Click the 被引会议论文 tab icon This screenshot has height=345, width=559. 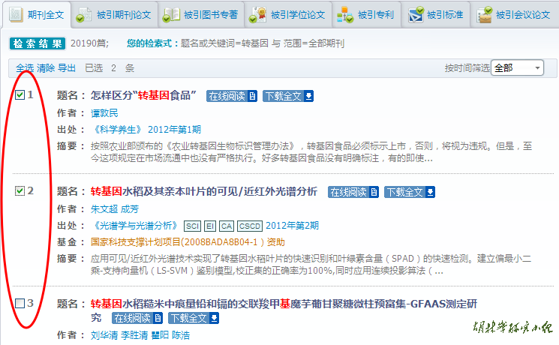(485, 14)
